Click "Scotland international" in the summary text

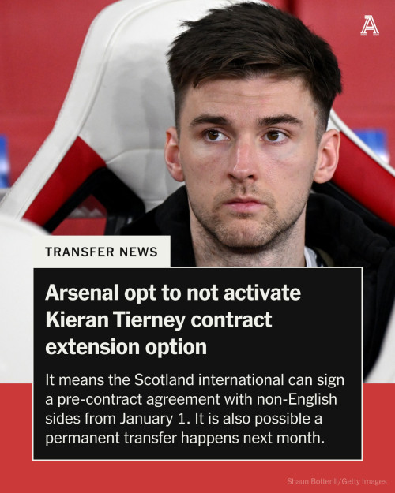click(x=209, y=380)
